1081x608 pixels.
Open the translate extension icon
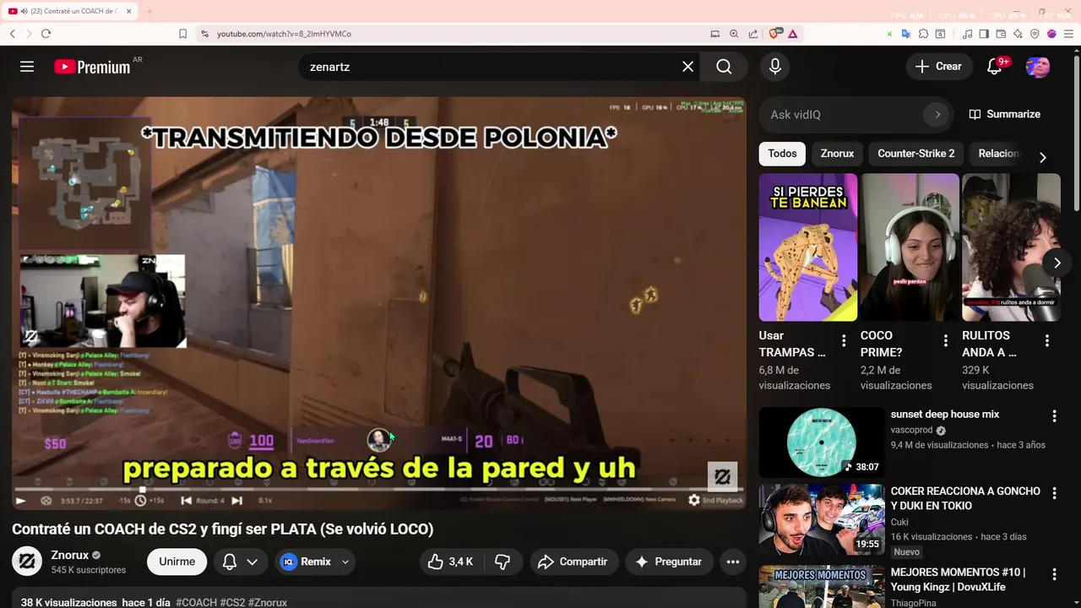click(906, 34)
